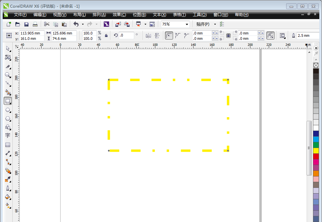This screenshot has width=322, height=222.
Task: Open 位图(B) menu
Action: click(140, 15)
